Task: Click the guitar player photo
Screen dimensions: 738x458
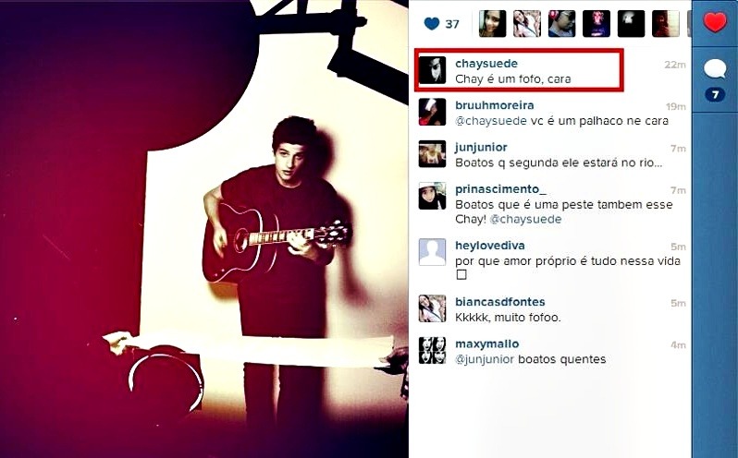Action: coord(203,229)
